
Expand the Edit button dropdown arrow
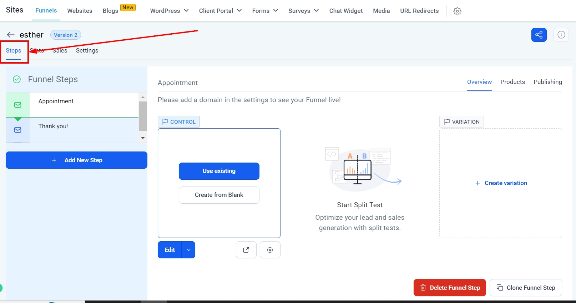(188, 250)
